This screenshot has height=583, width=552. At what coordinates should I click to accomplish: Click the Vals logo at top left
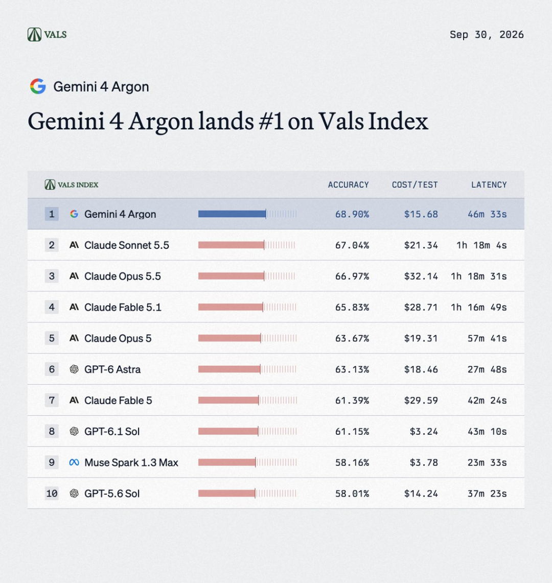(47, 35)
